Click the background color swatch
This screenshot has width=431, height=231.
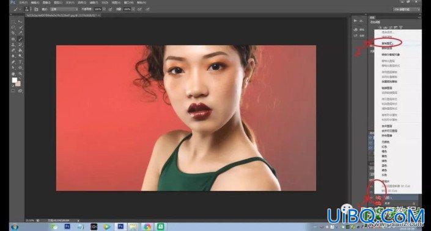18,84
